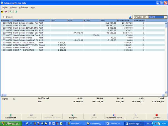The image size is (168, 126).
Task: Open the Affichage menu
Action: (x=23, y=8)
